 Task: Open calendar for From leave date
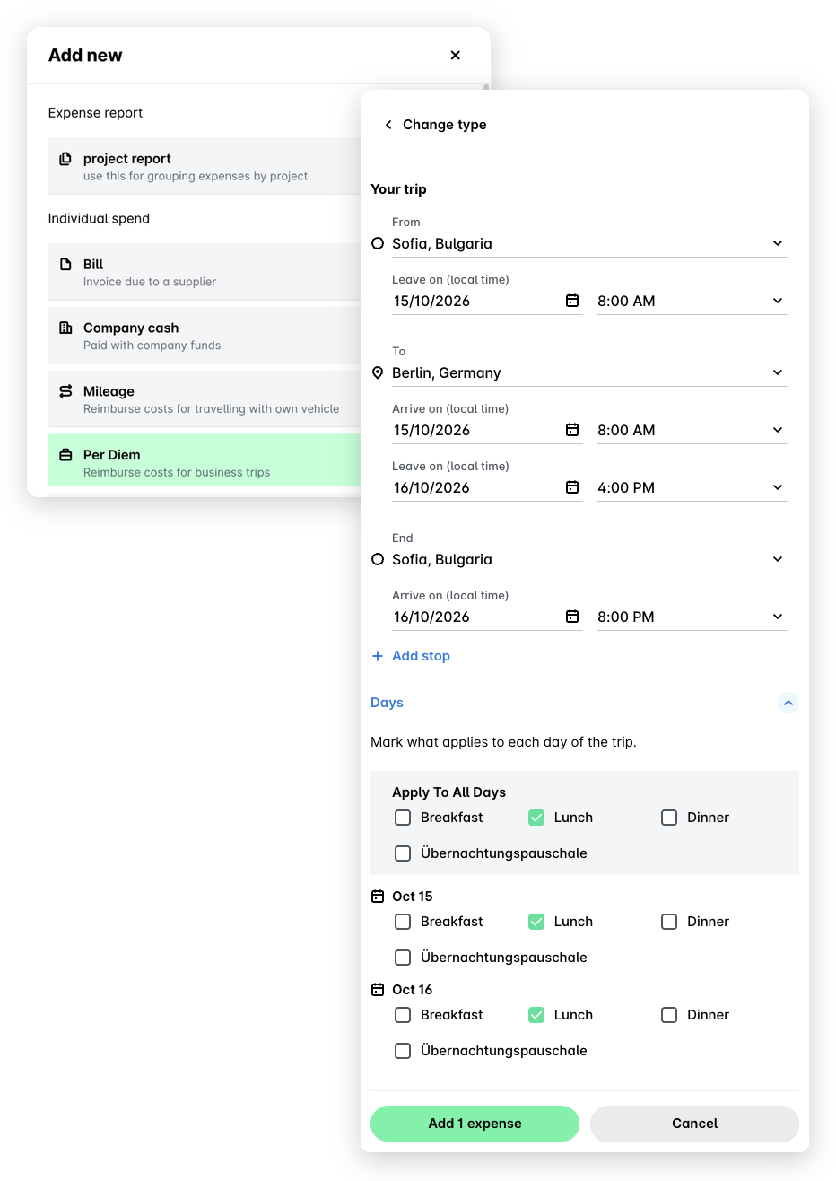(572, 301)
